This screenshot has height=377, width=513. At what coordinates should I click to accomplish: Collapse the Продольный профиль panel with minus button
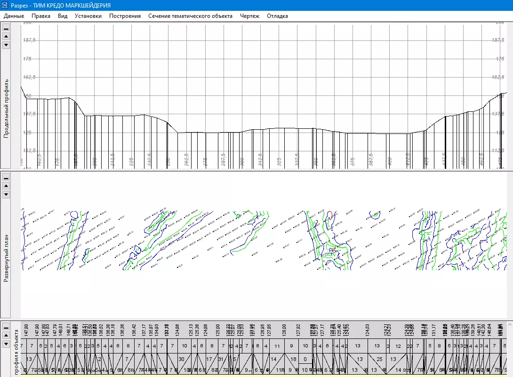[6, 28]
